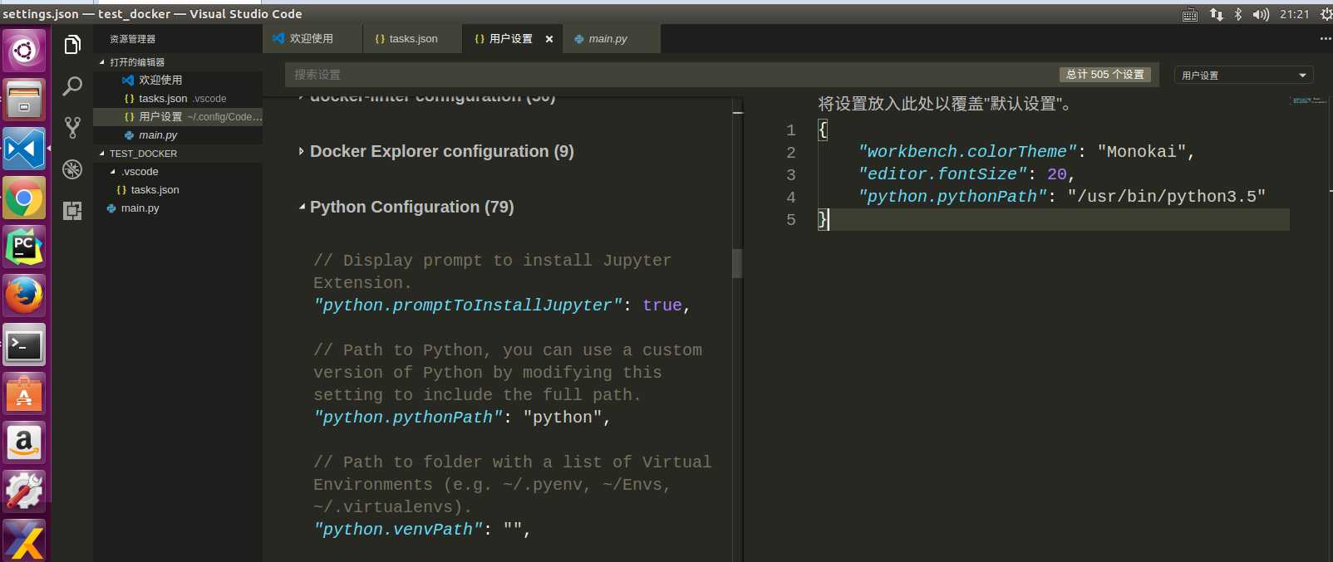Viewport: 1333px width, 562px height.
Task: Open the Bluetooth indicator menu
Action: pos(1238,14)
